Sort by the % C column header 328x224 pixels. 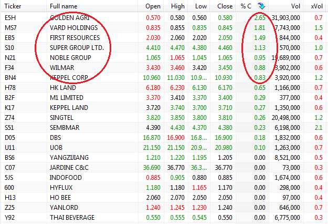[246, 6]
